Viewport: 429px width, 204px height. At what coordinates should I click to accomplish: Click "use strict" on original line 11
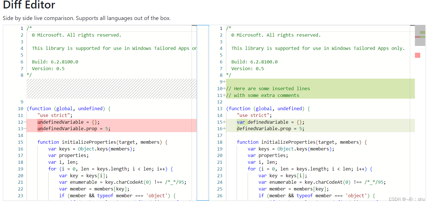(55, 115)
